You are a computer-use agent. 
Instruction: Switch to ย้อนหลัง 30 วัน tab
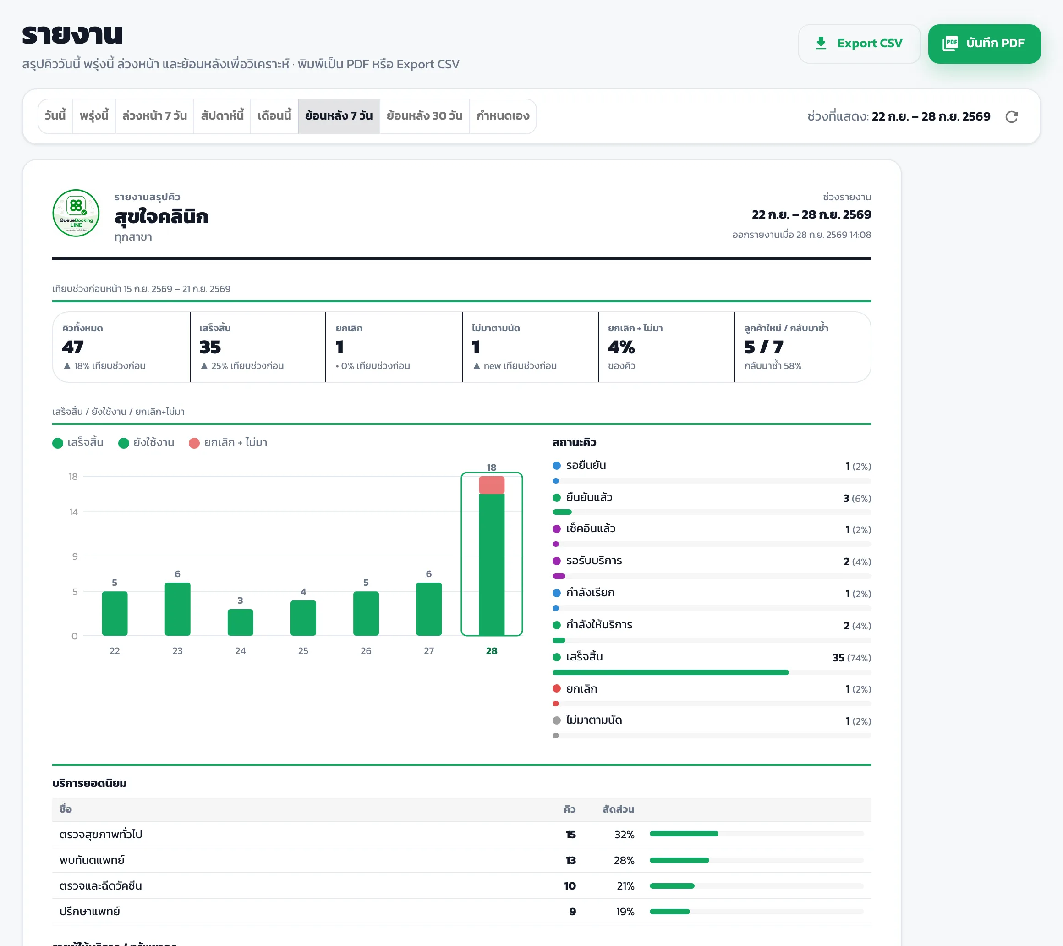coord(424,116)
